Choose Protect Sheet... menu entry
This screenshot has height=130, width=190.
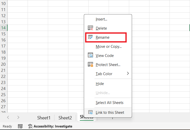coord(108,65)
